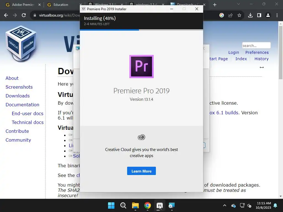Open the Preferences link

257,52
